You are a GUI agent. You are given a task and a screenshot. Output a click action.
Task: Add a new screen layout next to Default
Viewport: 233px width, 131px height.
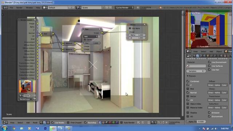pos(70,7)
